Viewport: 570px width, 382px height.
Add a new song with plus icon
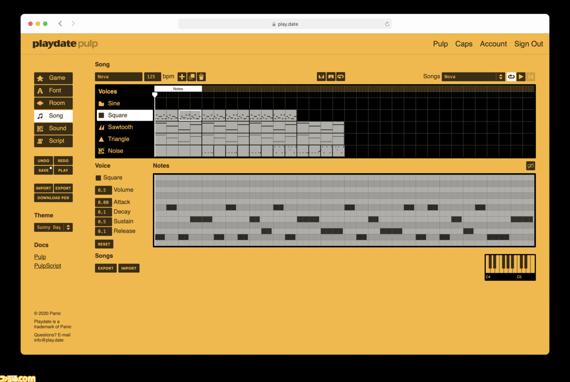point(182,77)
